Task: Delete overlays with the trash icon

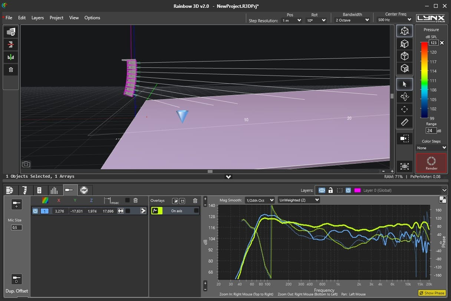Action: point(195,201)
